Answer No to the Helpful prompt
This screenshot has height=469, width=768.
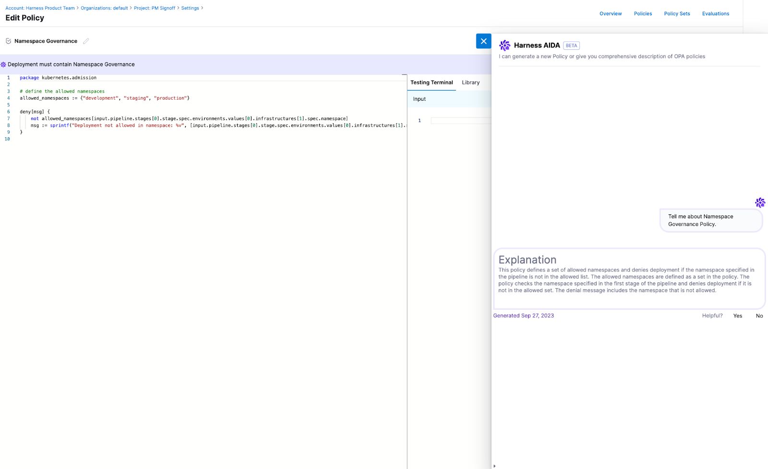point(759,316)
